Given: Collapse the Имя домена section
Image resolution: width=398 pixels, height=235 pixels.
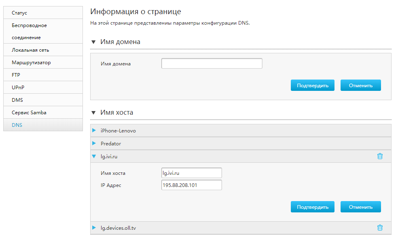Looking at the screenshot, I should pyautogui.click(x=93, y=42).
